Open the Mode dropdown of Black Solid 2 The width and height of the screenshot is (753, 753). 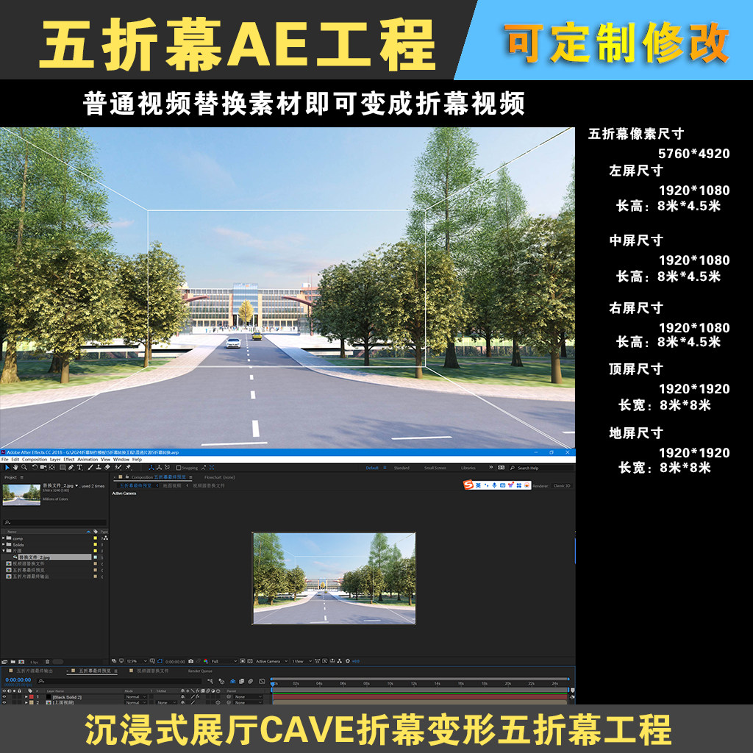pyautogui.click(x=136, y=697)
